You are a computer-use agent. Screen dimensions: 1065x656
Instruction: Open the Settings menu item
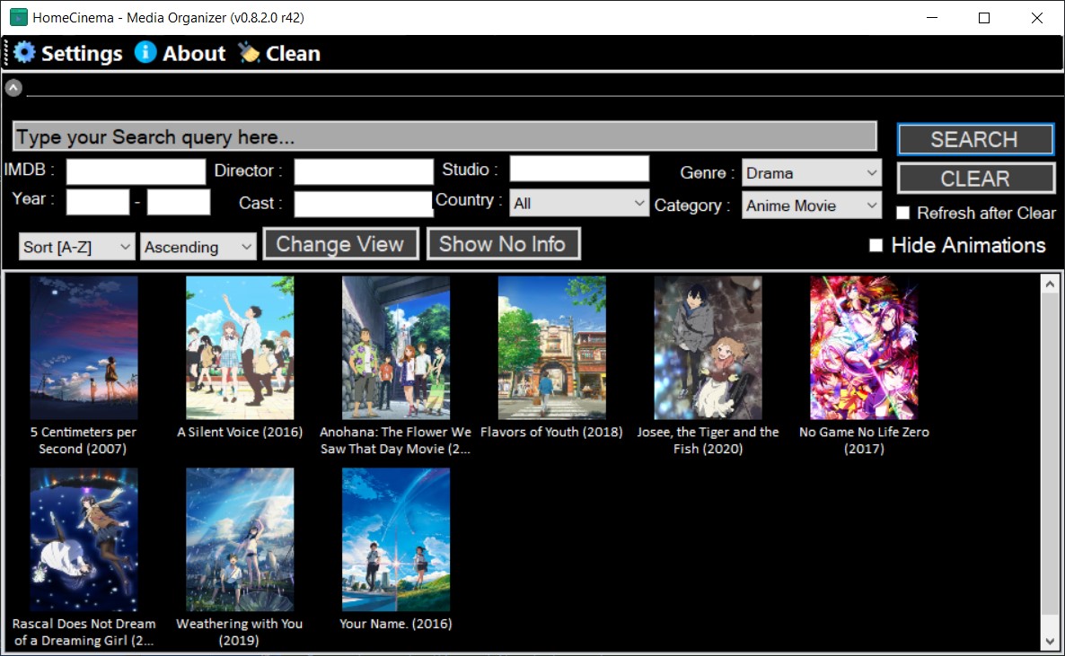[x=82, y=53]
